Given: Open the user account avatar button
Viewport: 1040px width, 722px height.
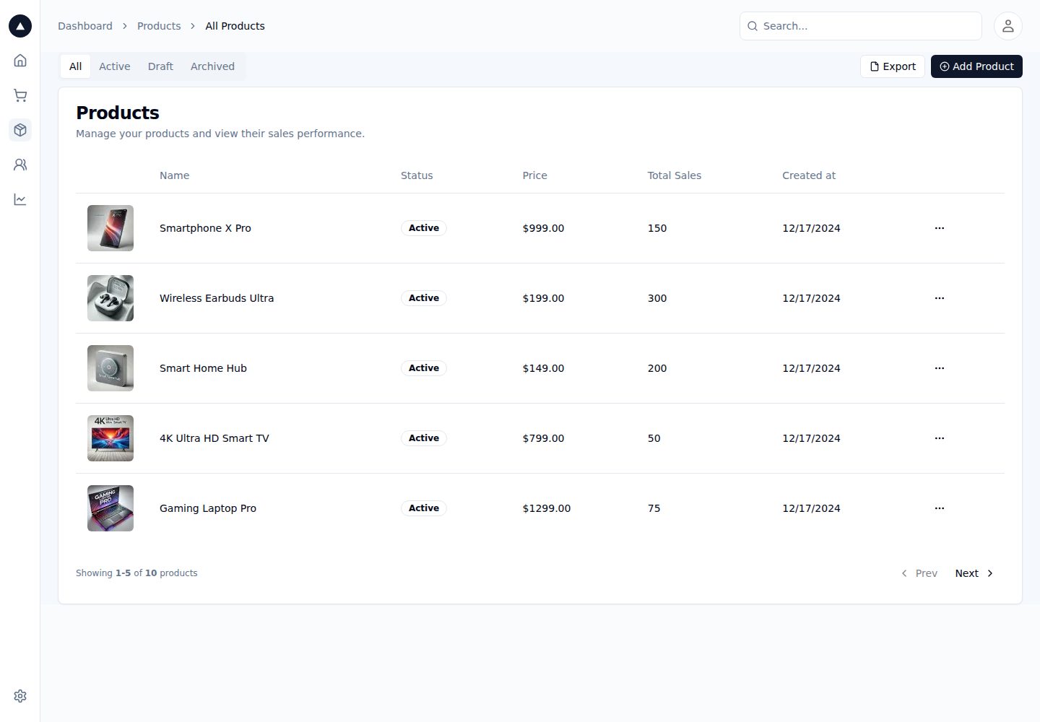Looking at the screenshot, I should pyautogui.click(x=1008, y=26).
